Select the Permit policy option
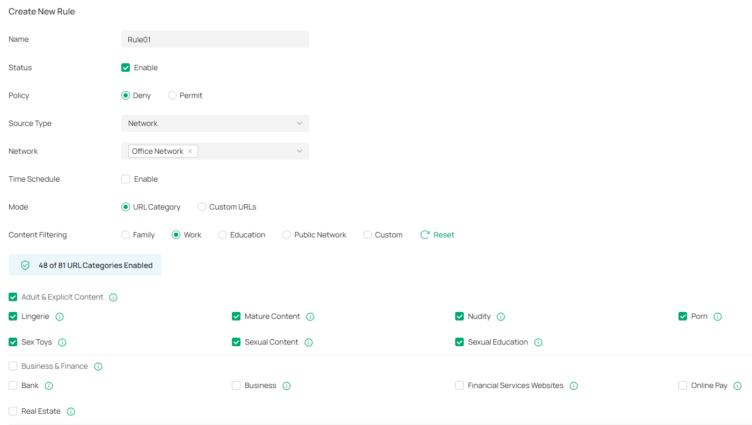This screenshot has height=425, width=752. point(172,95)
